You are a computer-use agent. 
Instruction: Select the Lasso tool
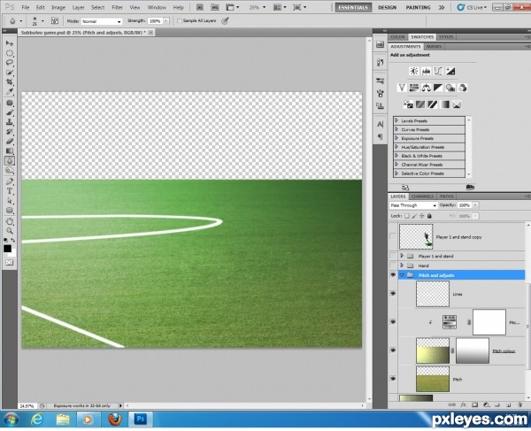(x=10, y=63)
